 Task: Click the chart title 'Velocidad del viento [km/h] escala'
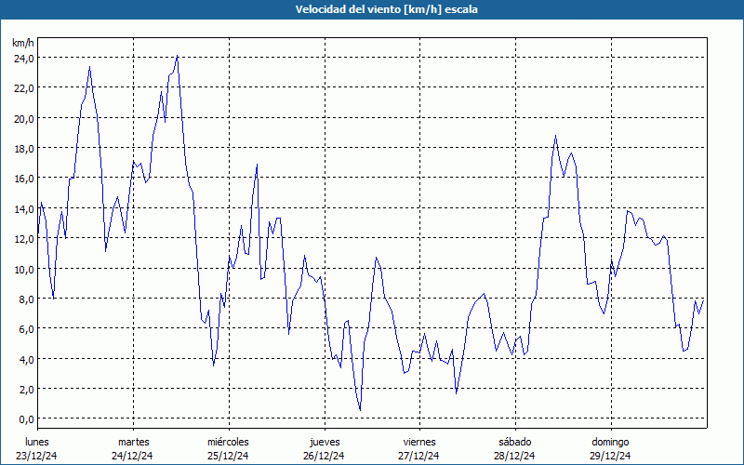tap(386, 9)
